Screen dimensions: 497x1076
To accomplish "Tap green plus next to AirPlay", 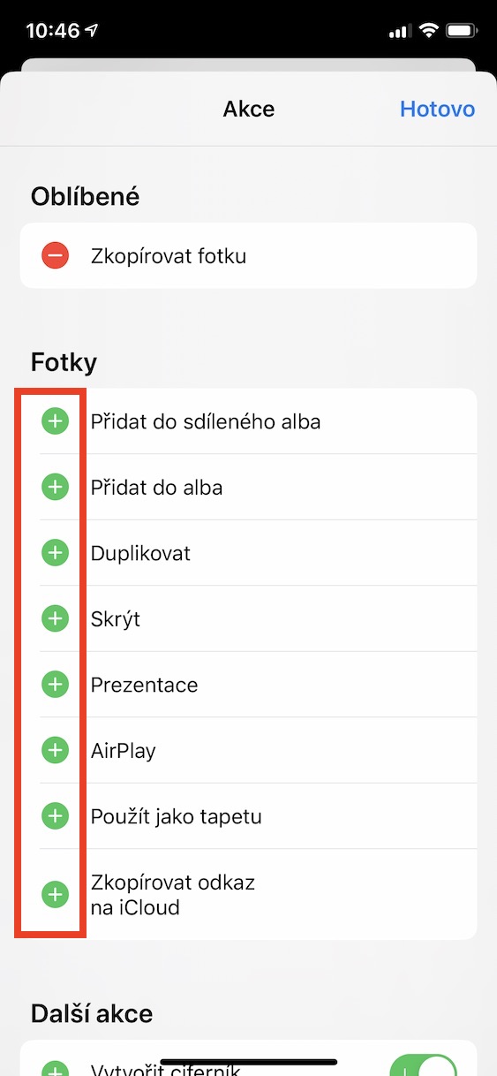I will click(x=55, y=750).
